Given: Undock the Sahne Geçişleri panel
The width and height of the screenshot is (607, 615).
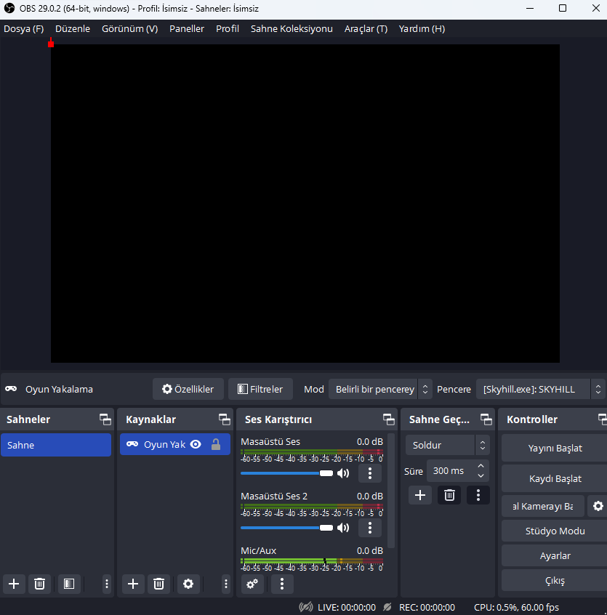Looking at the screenshot, I should click(x=486, y=419).
